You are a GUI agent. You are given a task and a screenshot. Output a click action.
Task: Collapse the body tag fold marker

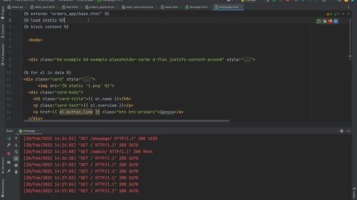[21, 40]
